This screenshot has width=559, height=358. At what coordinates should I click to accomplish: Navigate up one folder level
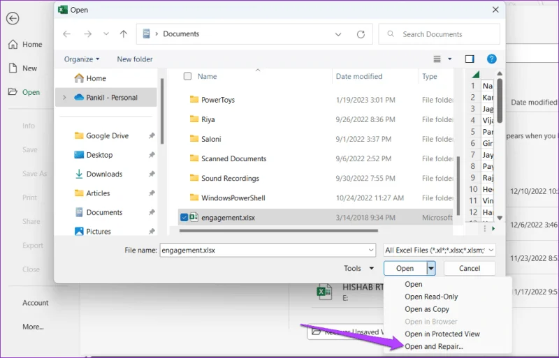(124, 33)
